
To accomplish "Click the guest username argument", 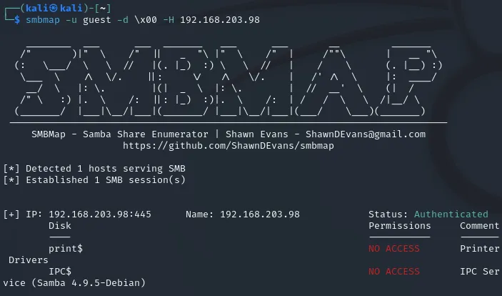I will coord(96,20).
